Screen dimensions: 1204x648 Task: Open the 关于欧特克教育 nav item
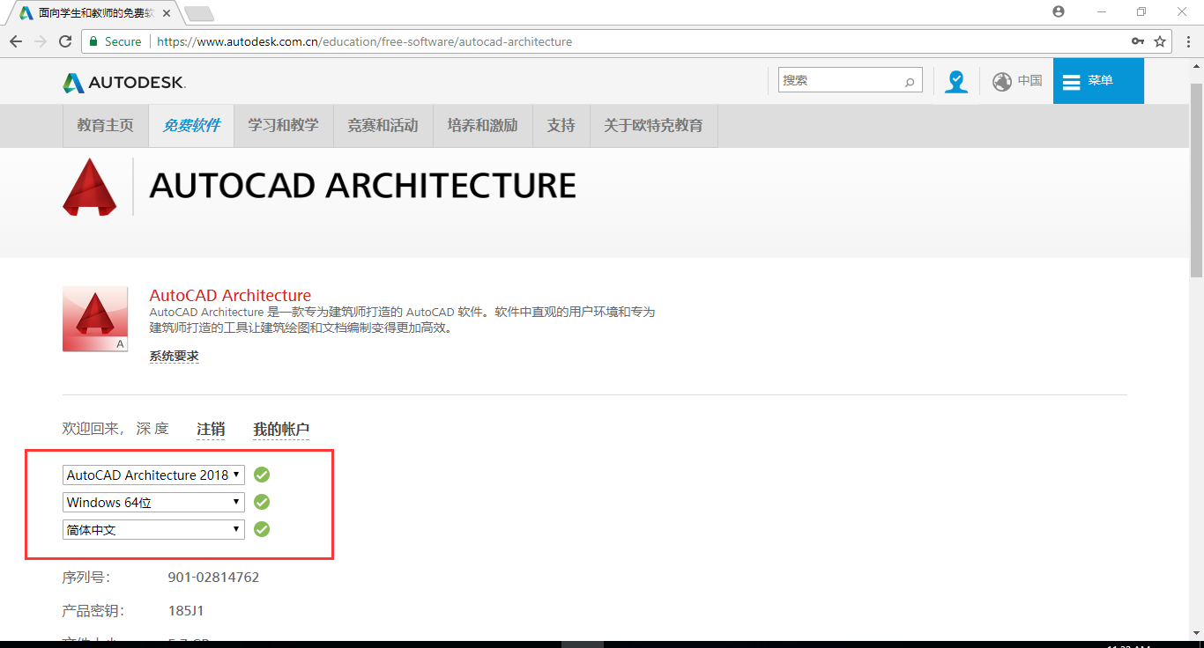pyautogui.click(x=653, y=126)
